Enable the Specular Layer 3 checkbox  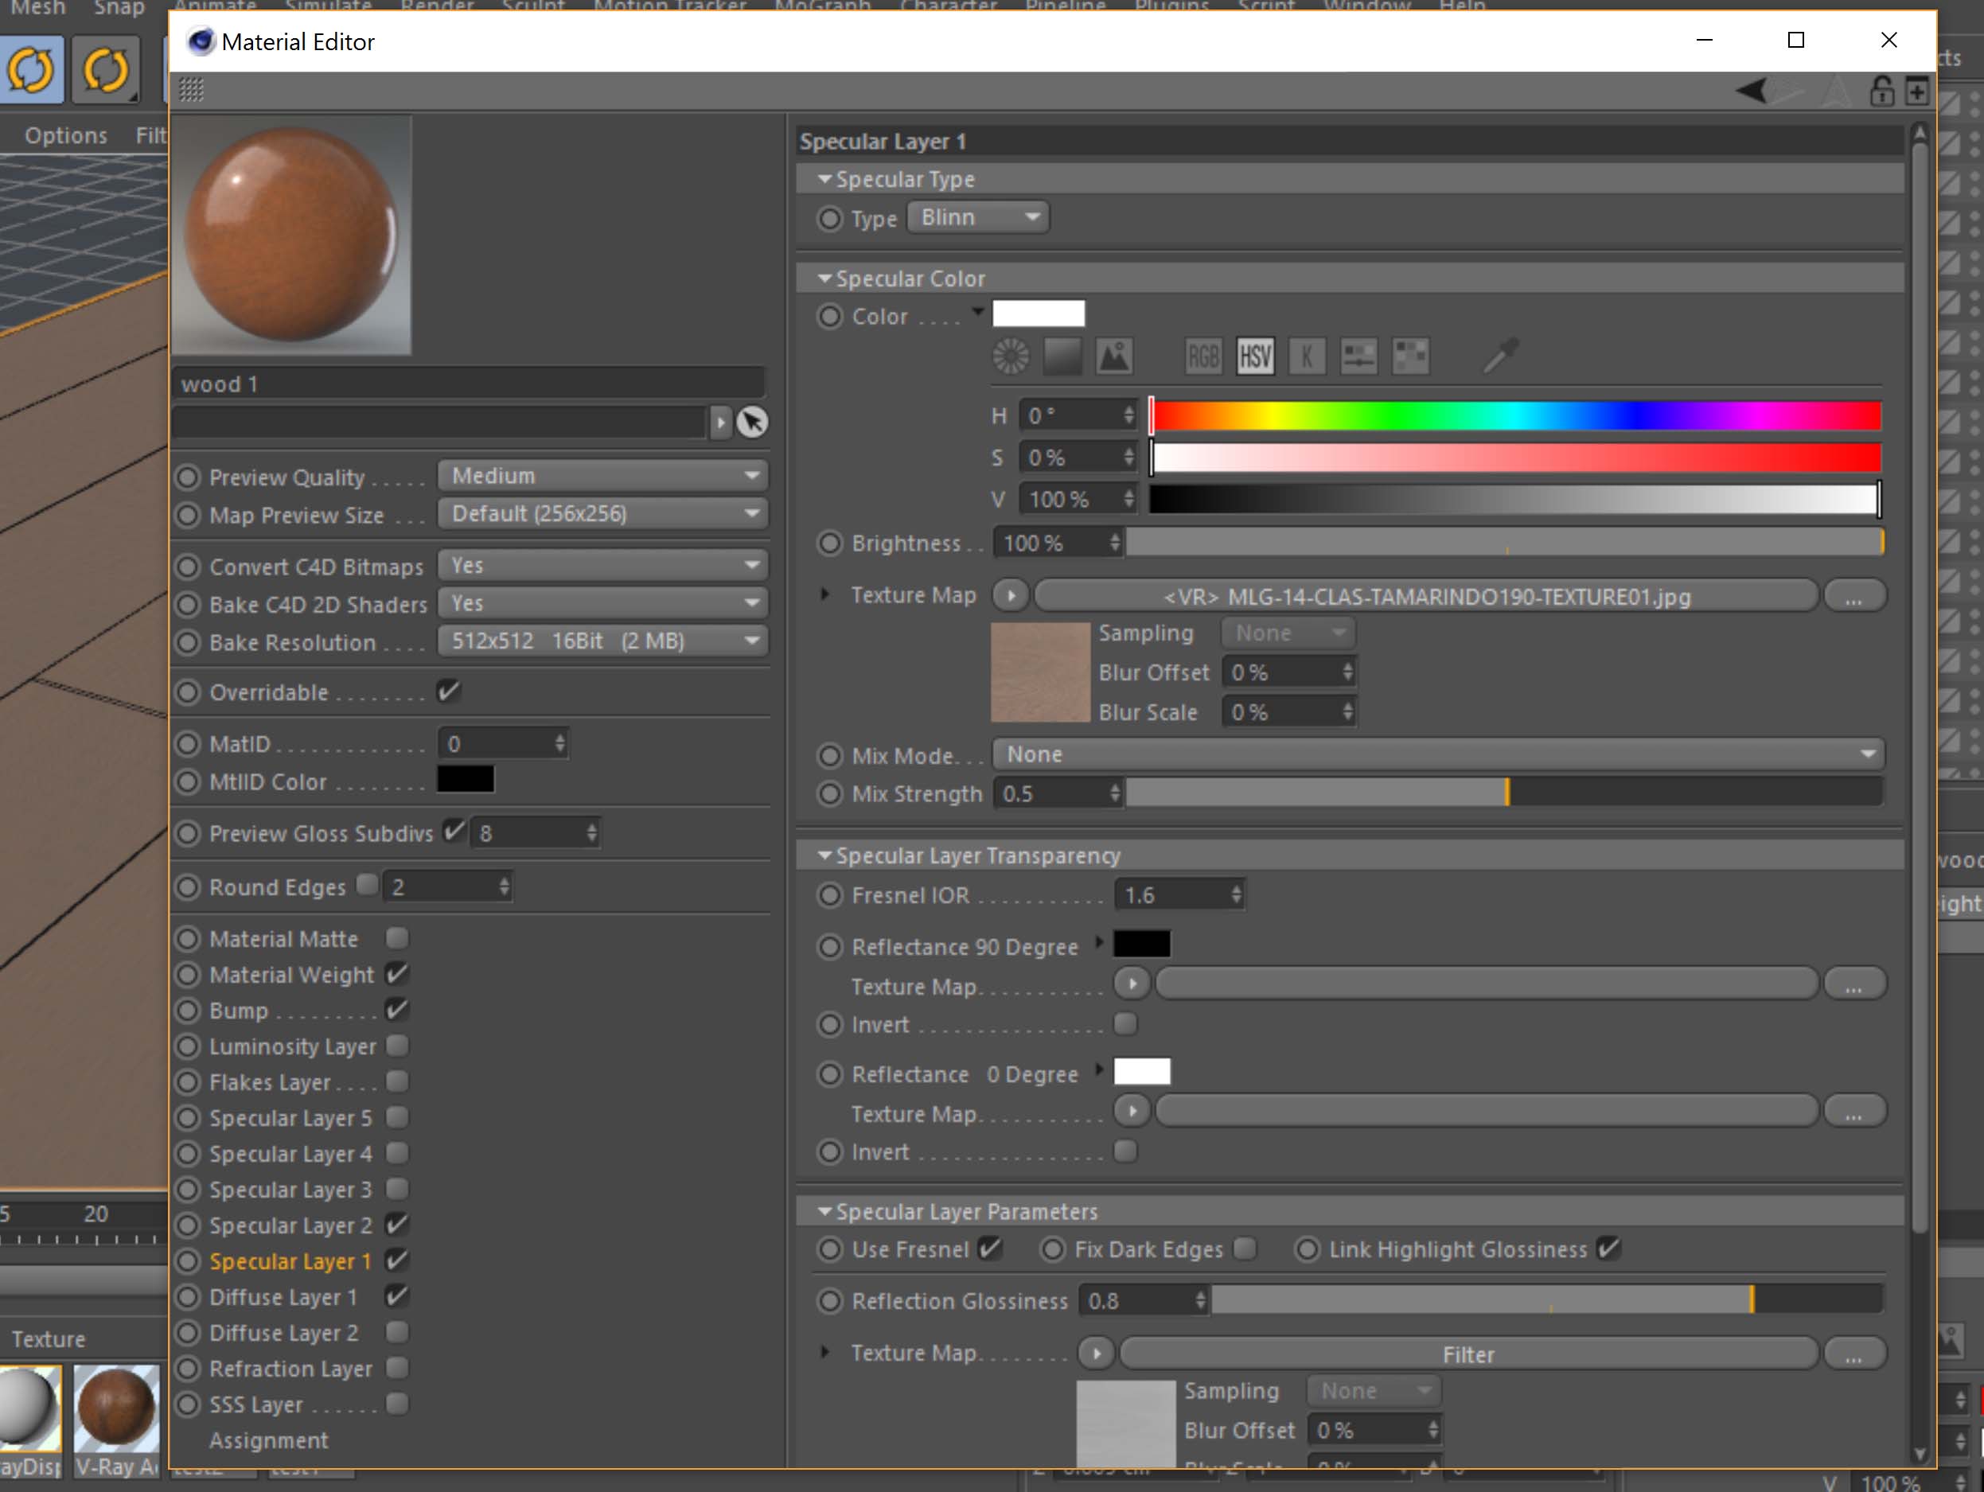(x=397, y=1189)
